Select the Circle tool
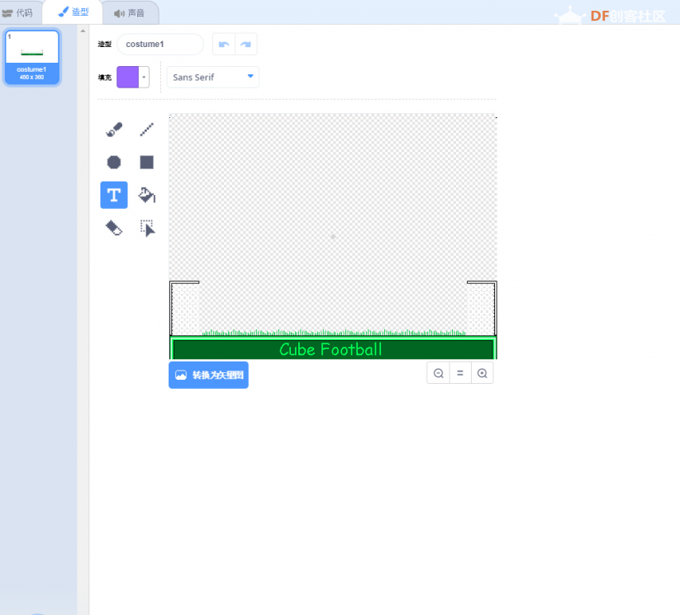This screenshot has width=680, height=615. [x=114, y=162]
